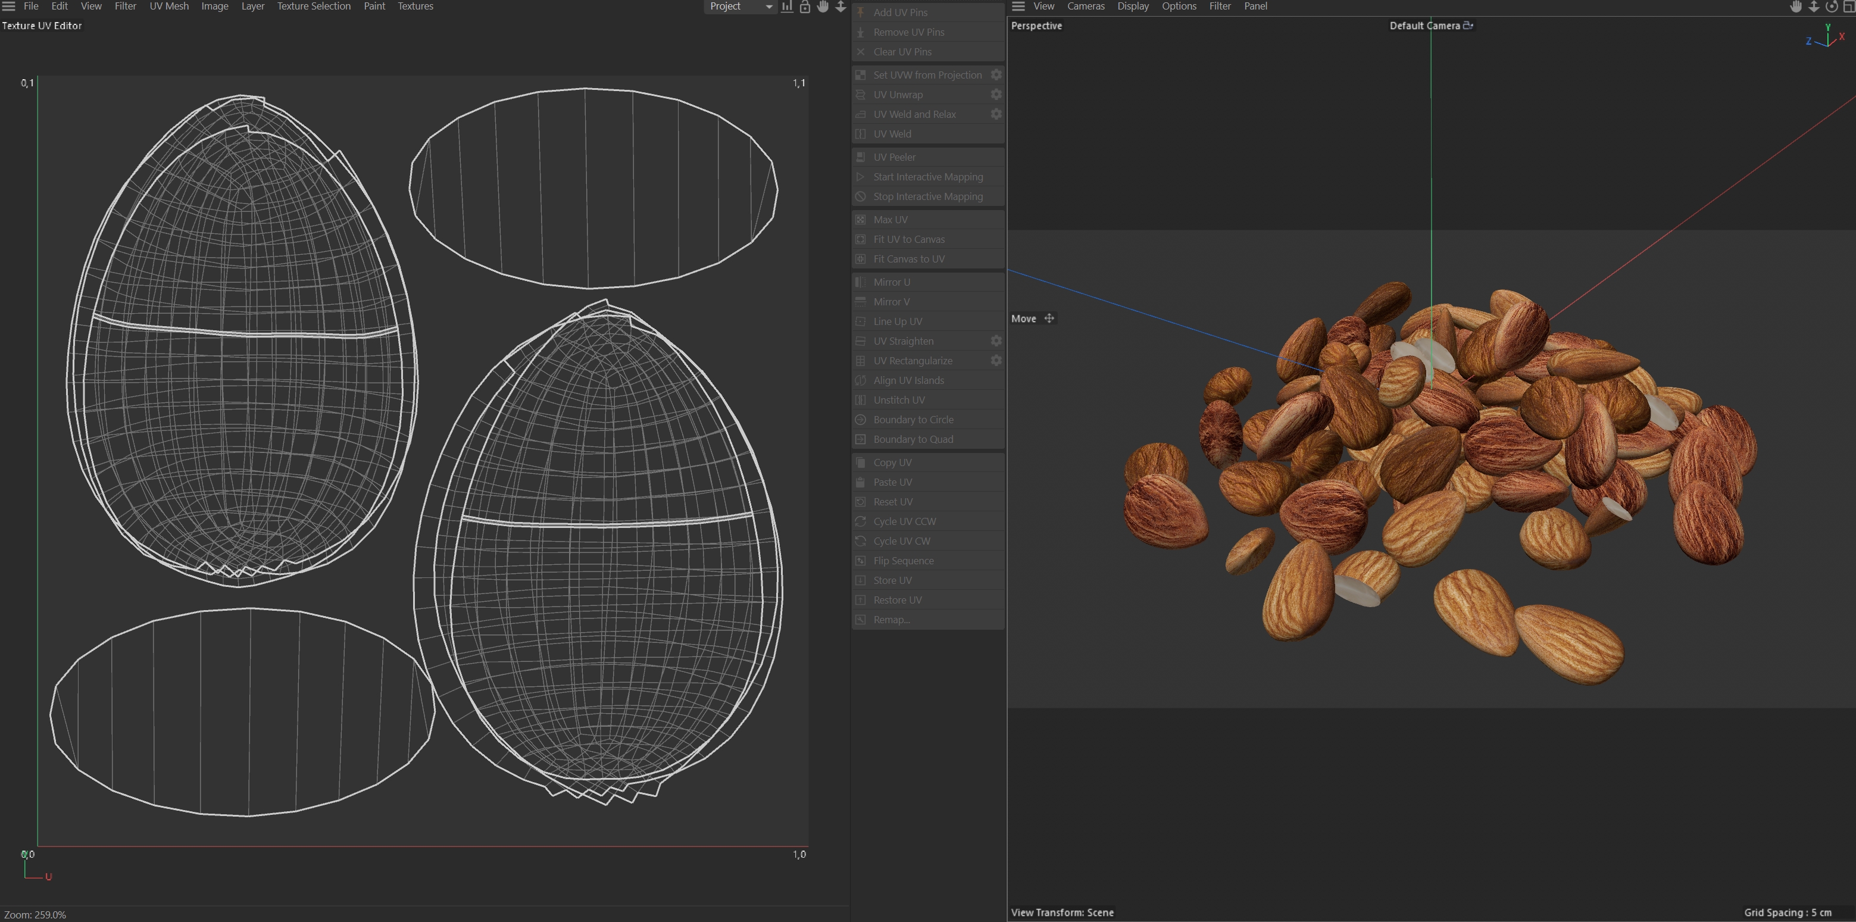1856x922 pixels.
Task: Click the hand pan icon in UV editor
Action: [823, 7]
